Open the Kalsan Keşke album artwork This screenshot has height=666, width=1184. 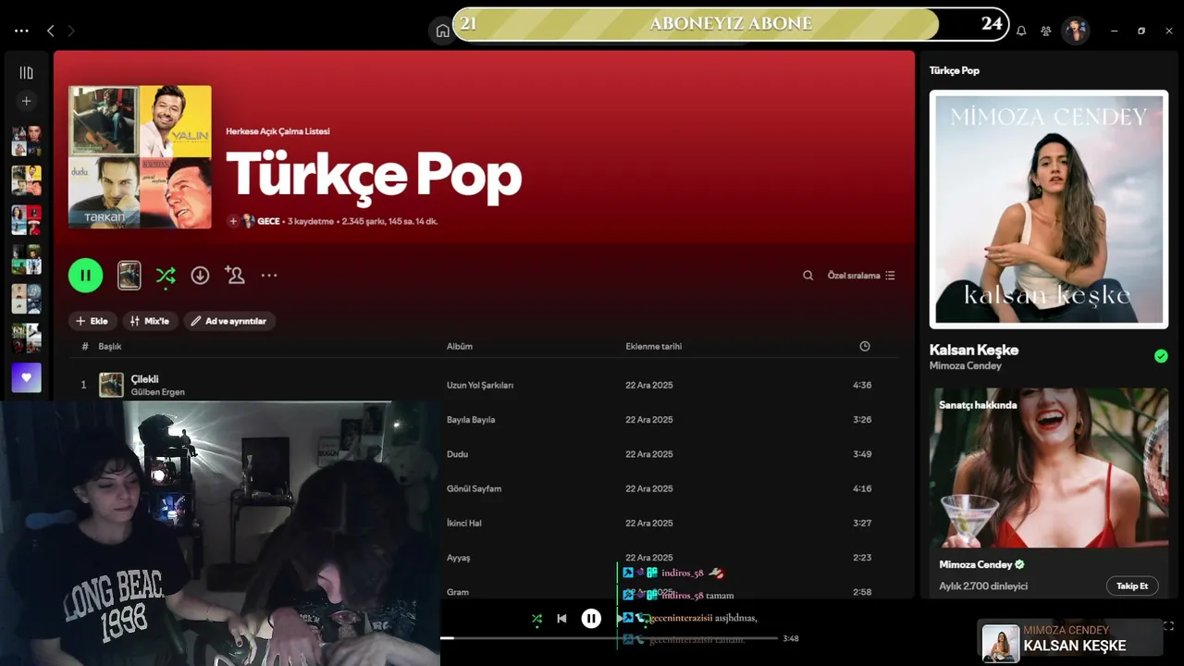click(1049, 209)
